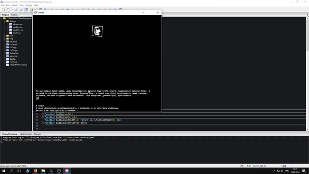Screen dimensions: 309x174
Task: Click the LOVE interpreter status field
Action: pyautogui.click(x=284, y=166)
